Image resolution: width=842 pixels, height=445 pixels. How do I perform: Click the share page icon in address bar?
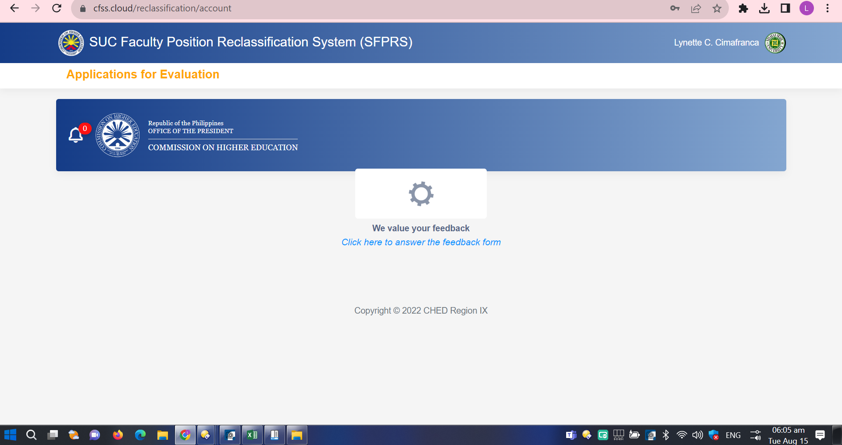click(696, 8)
